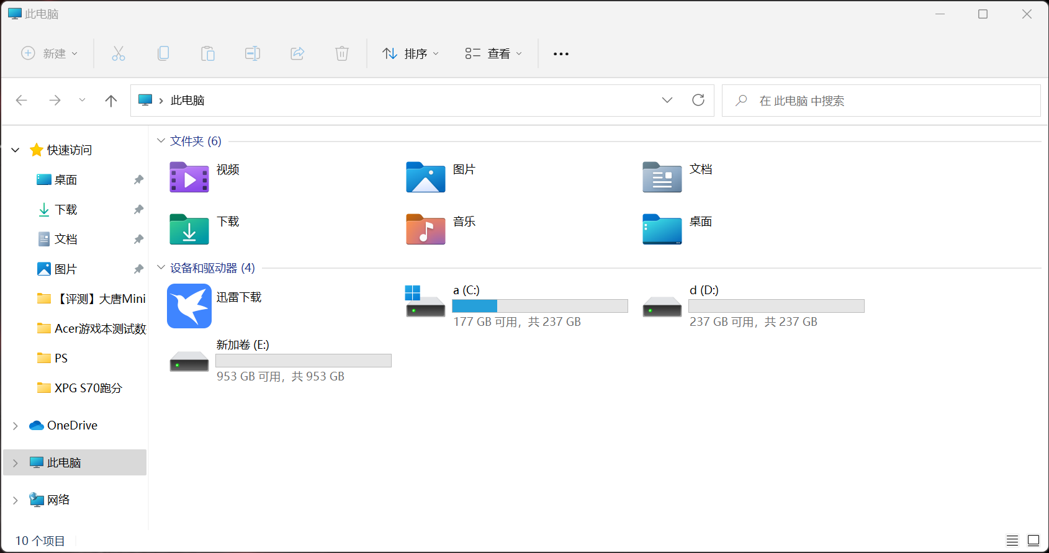Select the 音乐 music folder icon
The image size is (1049, 553).
tap(426, 229)
